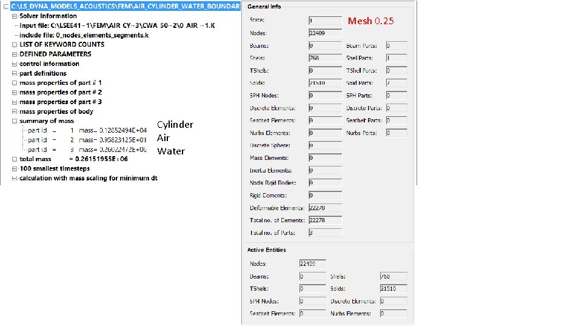Expand mass properties of body node
The width and height of the screenshot is (582, 327).
pyautogui.click(x=15, y=111)
